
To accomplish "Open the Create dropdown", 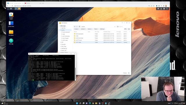I will (76, 29).
